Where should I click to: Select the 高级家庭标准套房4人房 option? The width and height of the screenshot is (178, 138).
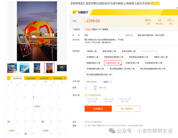click(139, 57)
